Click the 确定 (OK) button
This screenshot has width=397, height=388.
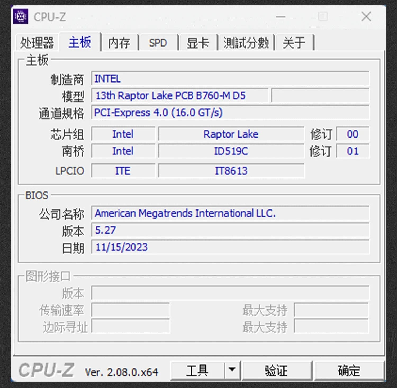pyautogui.click(x=349, y=370)
